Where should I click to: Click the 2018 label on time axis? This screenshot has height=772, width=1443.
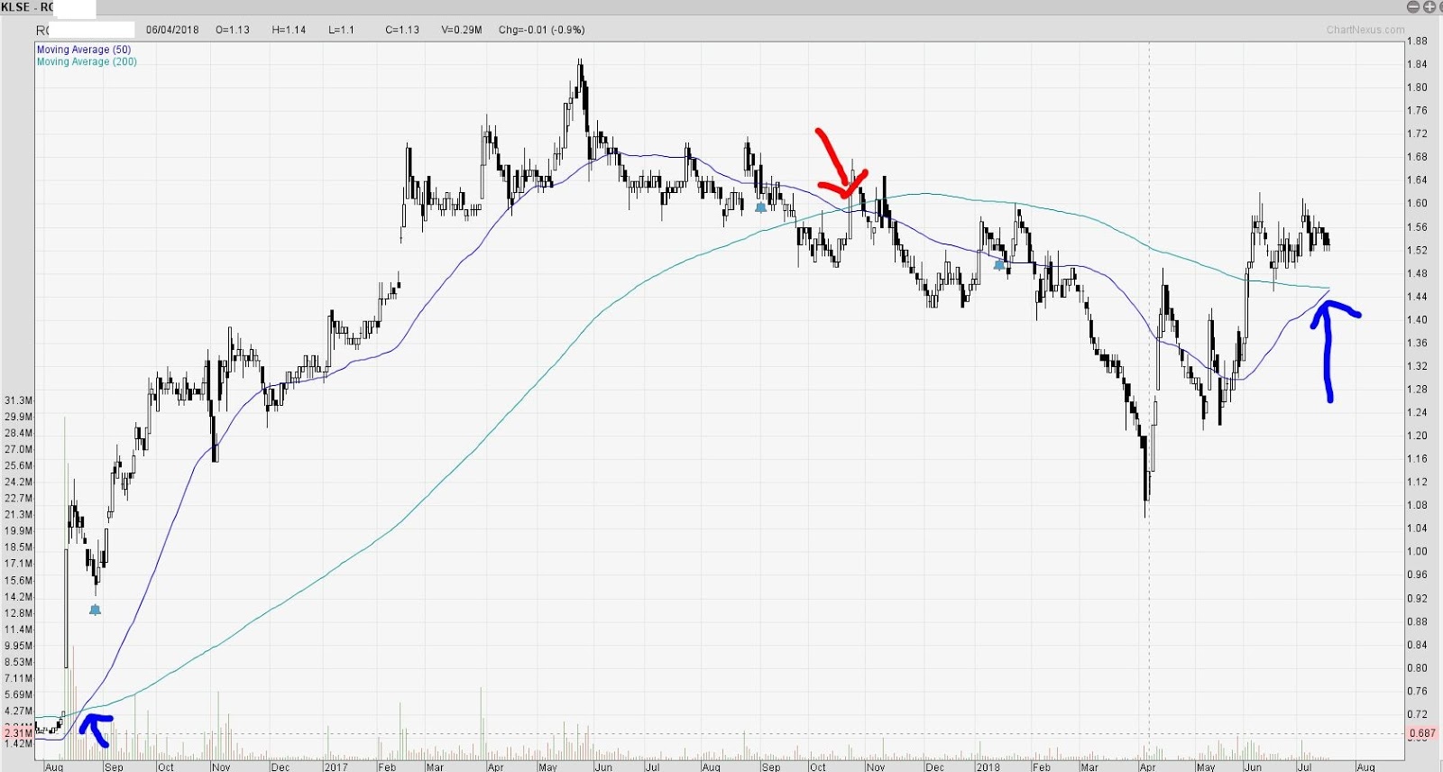[x=988, y=767]
